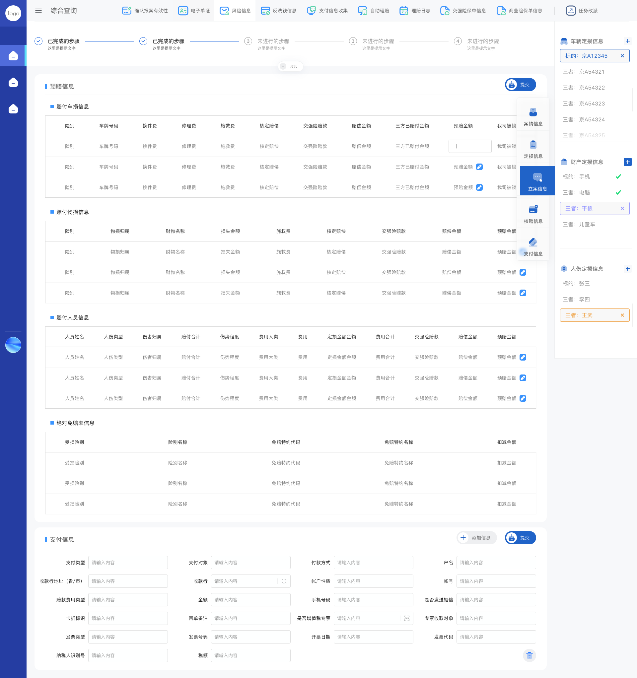Remove the 三者：平板 tag
Image resolution: width=637 pixels, height=678 pixels.
pyautogui.click(x=622, y=208)
